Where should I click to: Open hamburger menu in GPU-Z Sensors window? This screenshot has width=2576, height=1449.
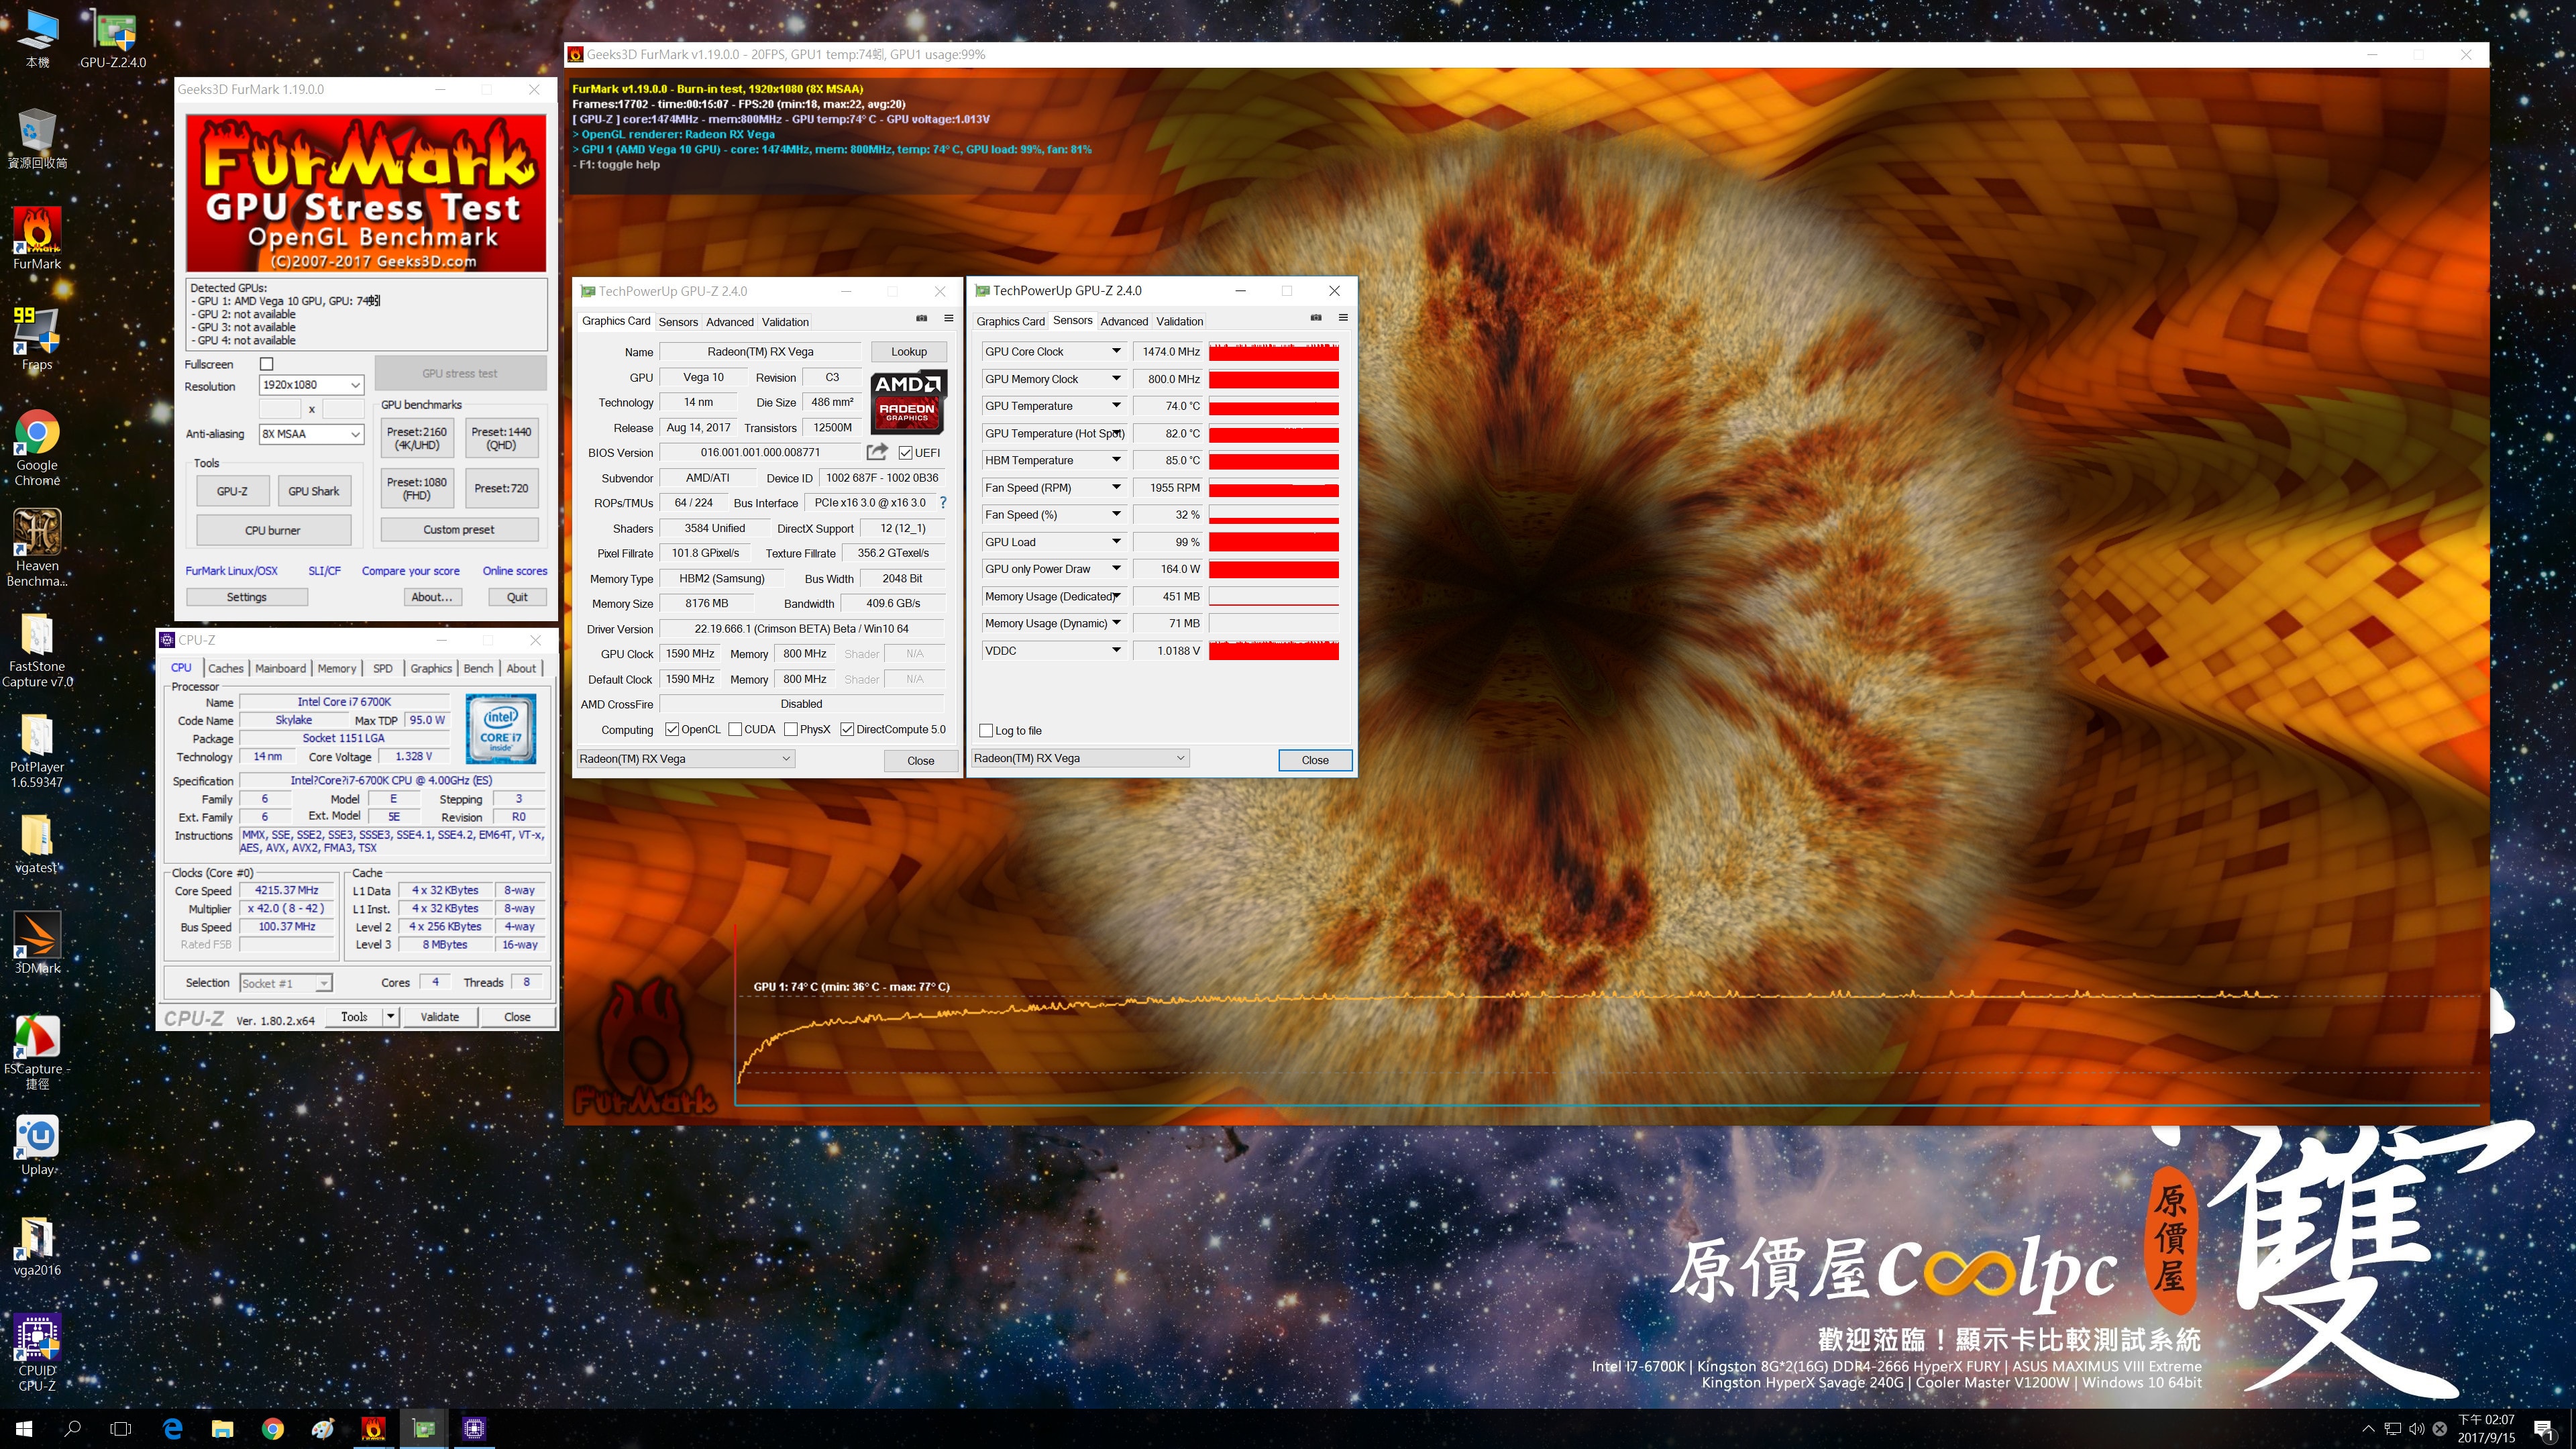[x=1343, y=317]
